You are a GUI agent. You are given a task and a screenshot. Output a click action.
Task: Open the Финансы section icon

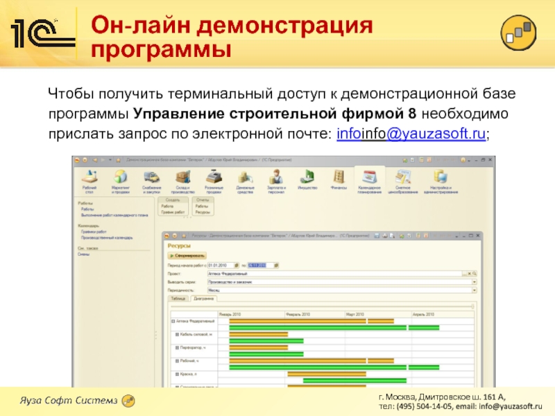point(339,177)
